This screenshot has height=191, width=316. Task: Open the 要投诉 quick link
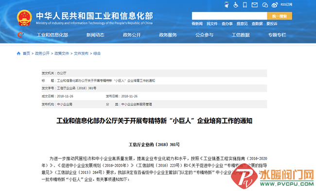272,24
